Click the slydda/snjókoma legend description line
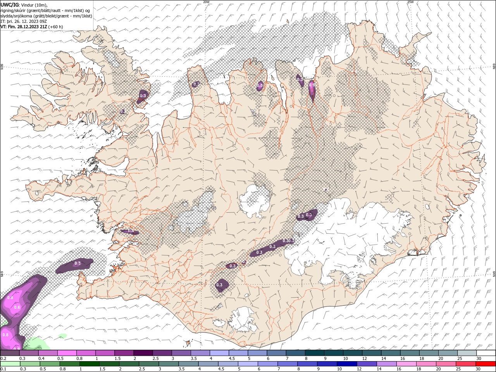Viewport: 496px width, 372px height. point(46,15)
